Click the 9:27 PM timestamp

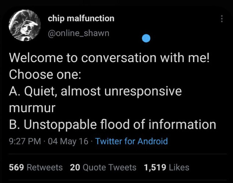[x=25, y=141]
